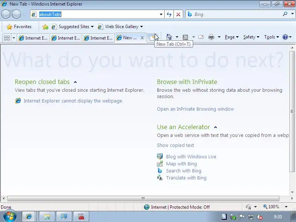
Task: Click the Back navigation button
Action: (x=6, y=14)
